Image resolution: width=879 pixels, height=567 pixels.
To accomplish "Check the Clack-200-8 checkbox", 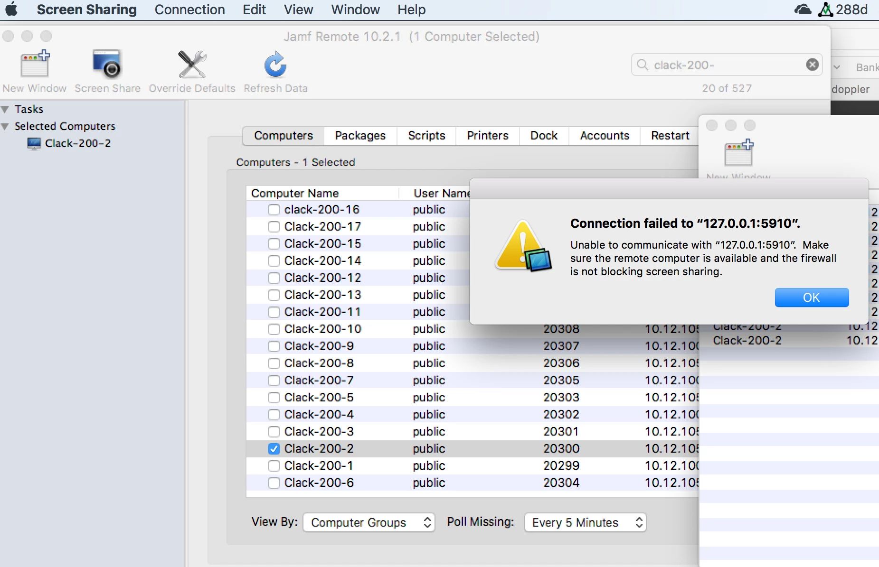I will coord(274,363).
